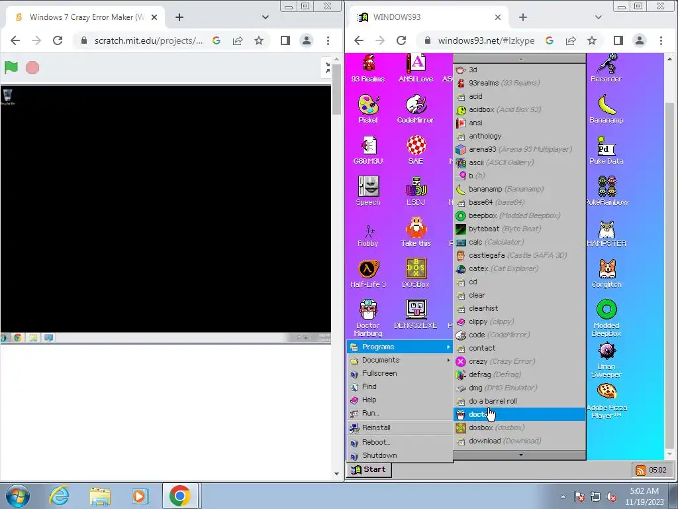Launch the Corglitch desktop icon
Viewport: 678px width, 509px height.
coord(606,274)
